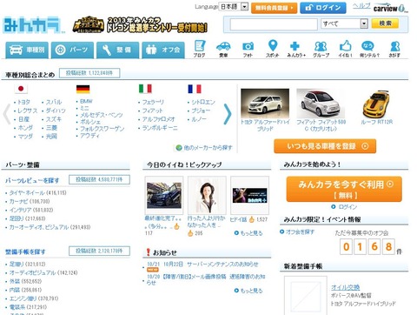Open the 何シテル? speech bubble icon
Image resolution: width=417 pixels, height=315 pixels.
click(x=369, y=49)
